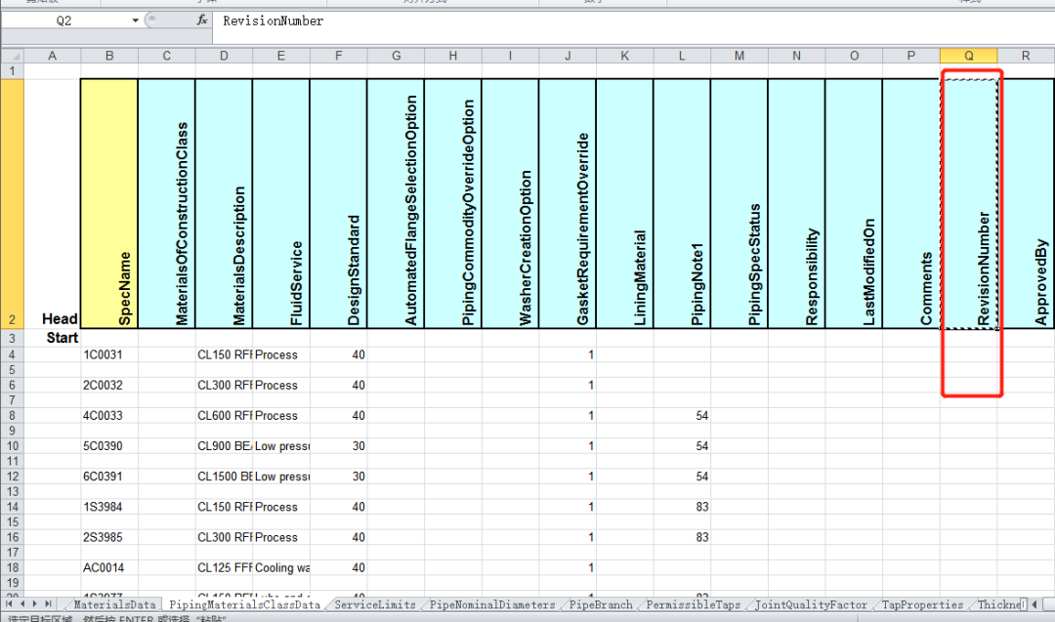Click the AutomatedFlangeSelectionOption header cell
This screenshot has height=622, width=1055.
click(396, 204)
